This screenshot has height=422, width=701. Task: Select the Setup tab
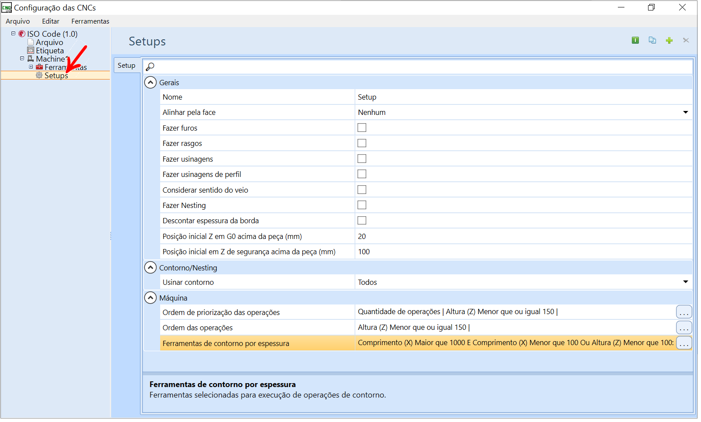(126, 65)
